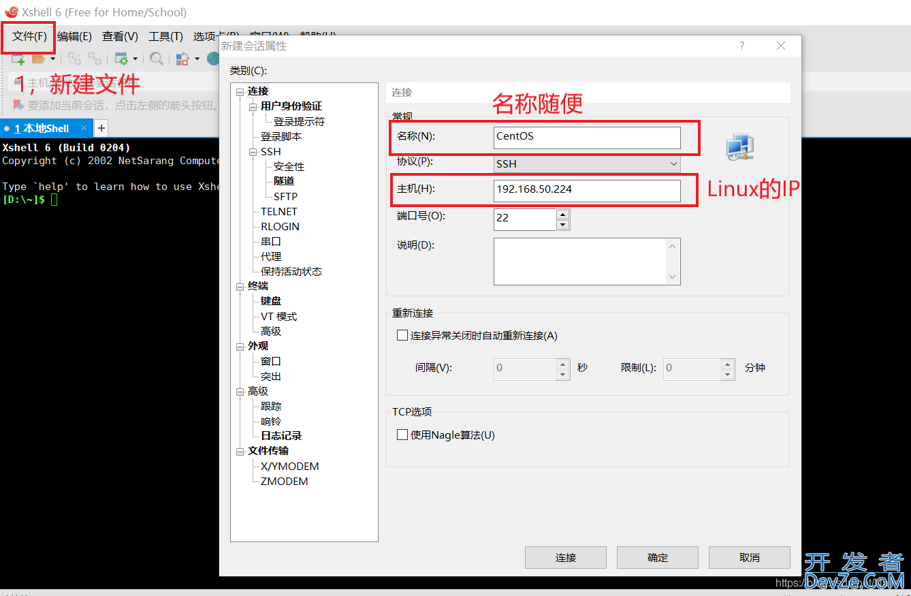The height and width of the screenshot is (596, 911).
Task: Increase the 端口号 port with up arrow
Action: pyautogui.click(x=562, y=214)
